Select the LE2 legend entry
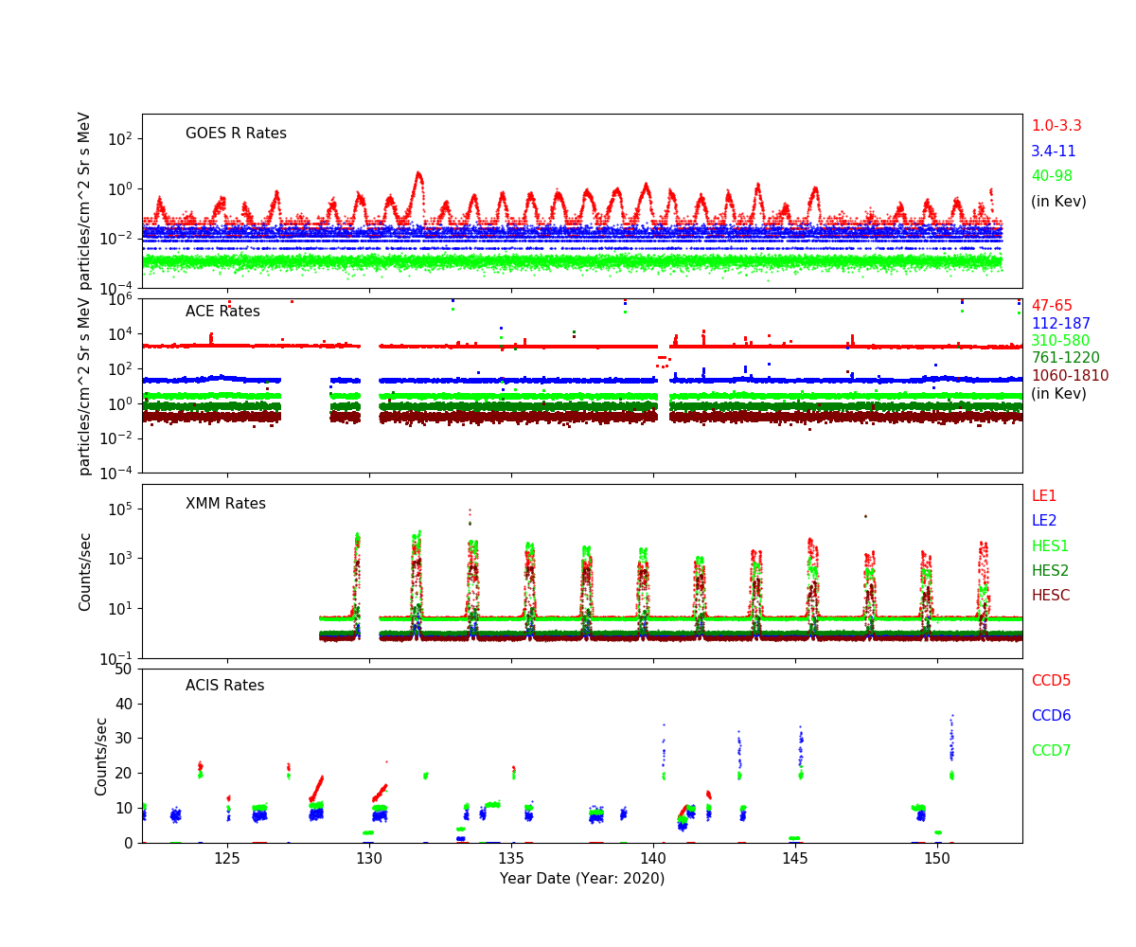 click(x=1043, y=521)
